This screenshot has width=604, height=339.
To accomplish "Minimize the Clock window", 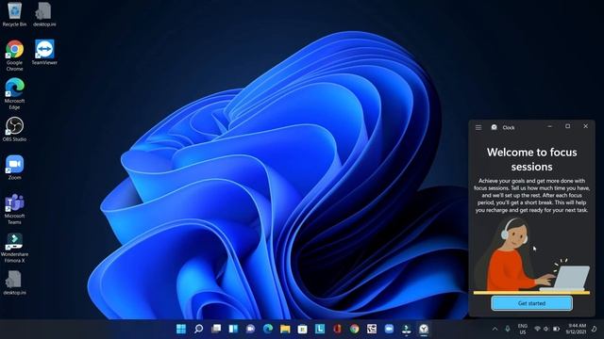I will (549, 126).
